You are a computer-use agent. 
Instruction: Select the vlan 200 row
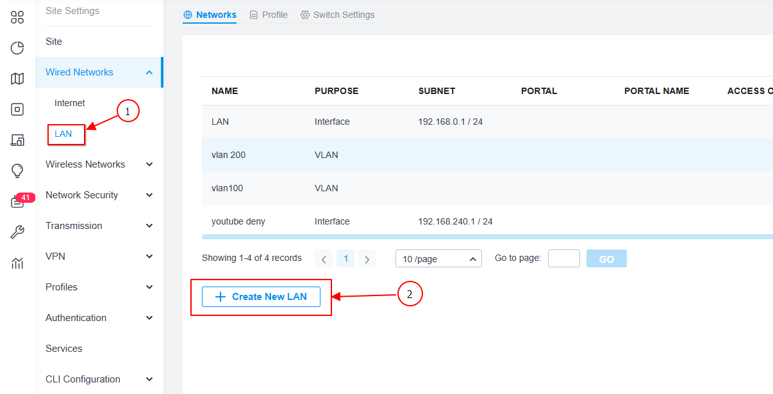pos(487,155)
